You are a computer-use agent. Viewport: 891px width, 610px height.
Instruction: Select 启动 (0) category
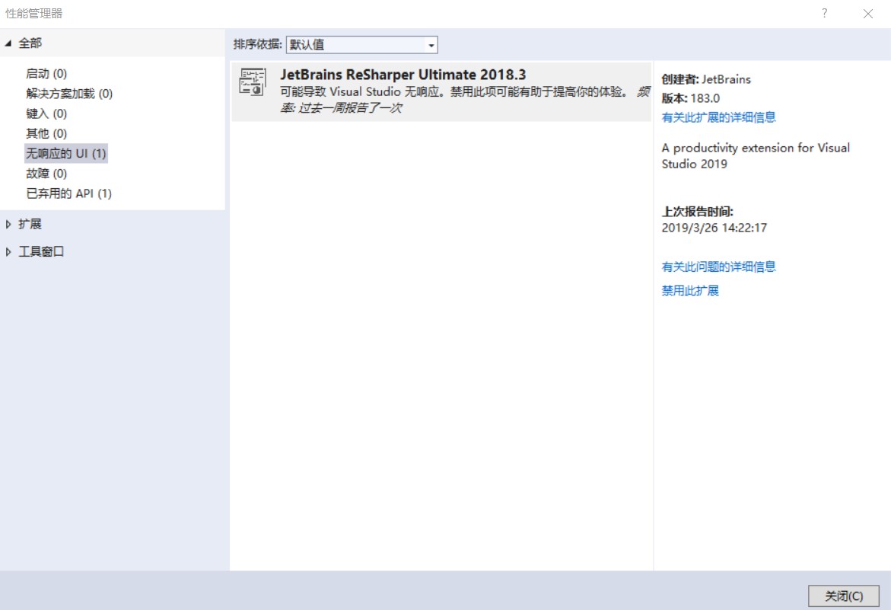pos(46,74)
